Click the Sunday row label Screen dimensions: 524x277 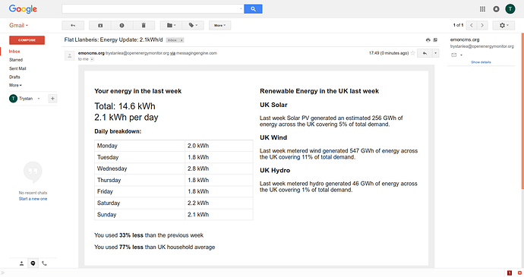click(x=106, y=215)
